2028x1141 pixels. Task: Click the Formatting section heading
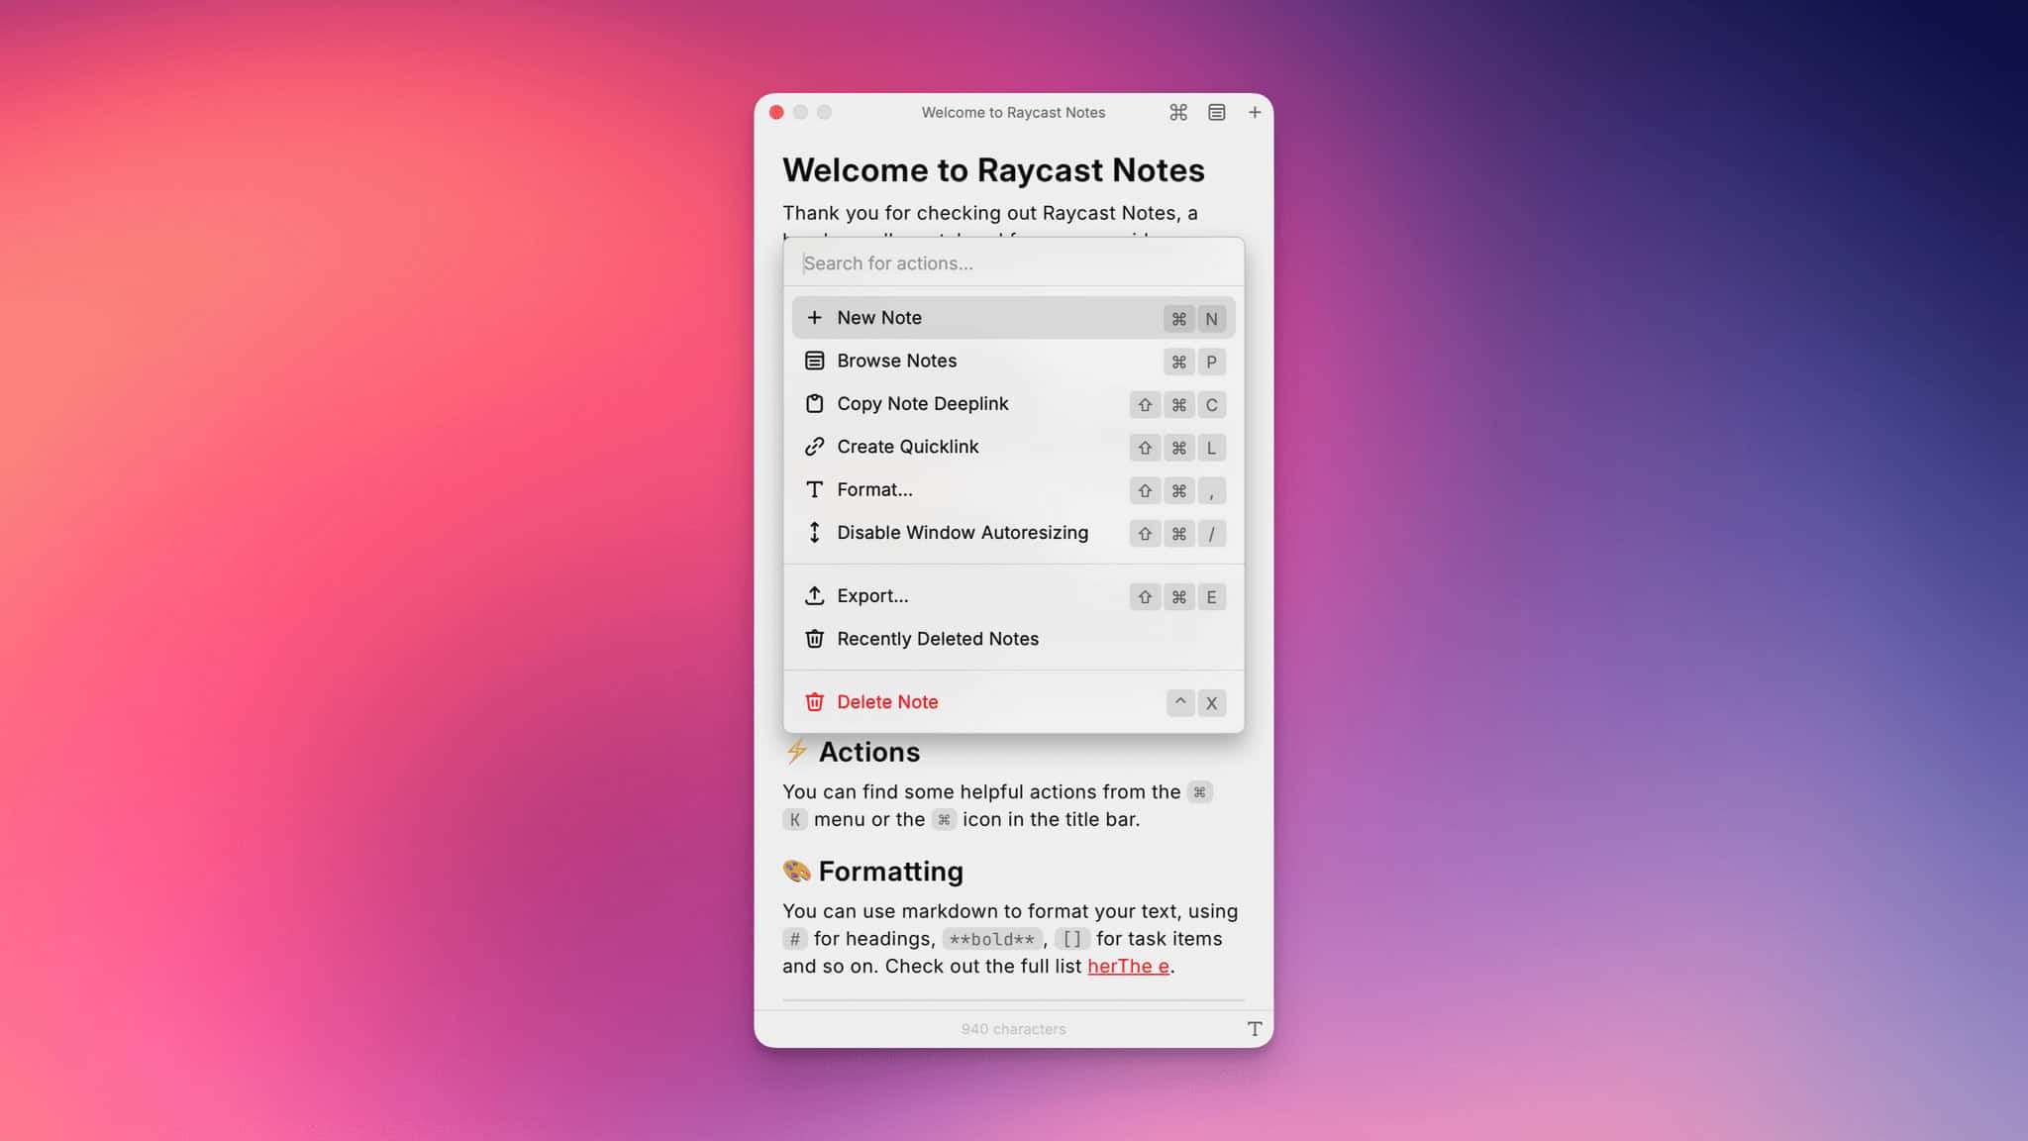pos(890,872)
